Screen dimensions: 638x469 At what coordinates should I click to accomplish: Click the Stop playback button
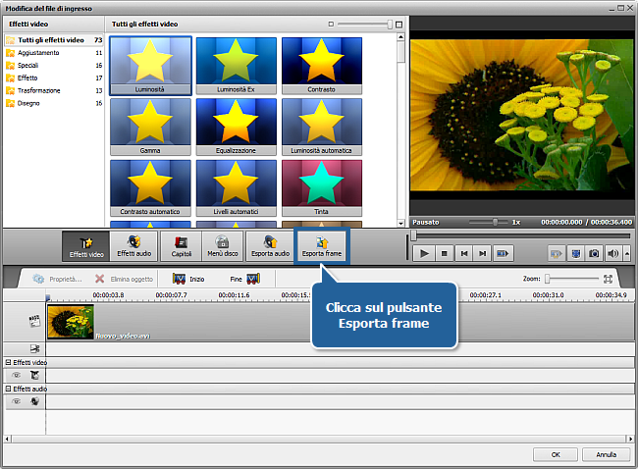pyautogui.click(x=444, y=253)
